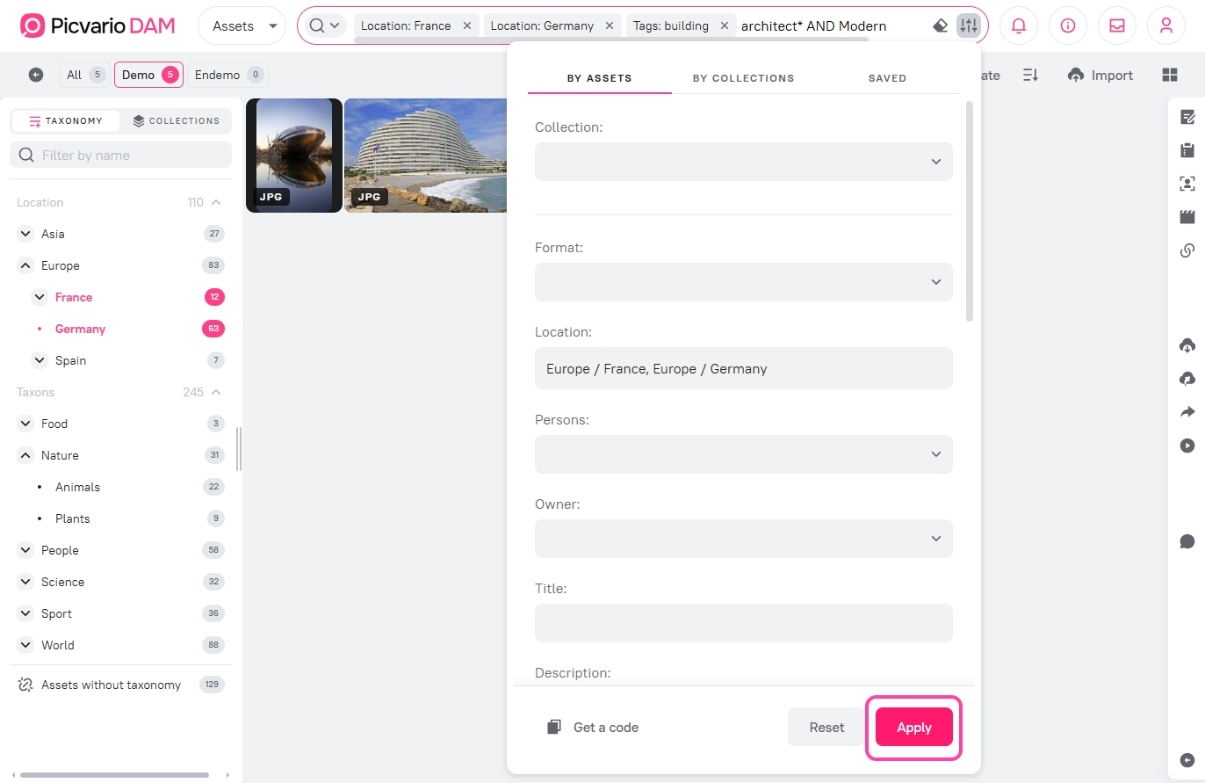Remove the Tags: building filter chip
This screenshot has width=1205, height=783.
725,25
